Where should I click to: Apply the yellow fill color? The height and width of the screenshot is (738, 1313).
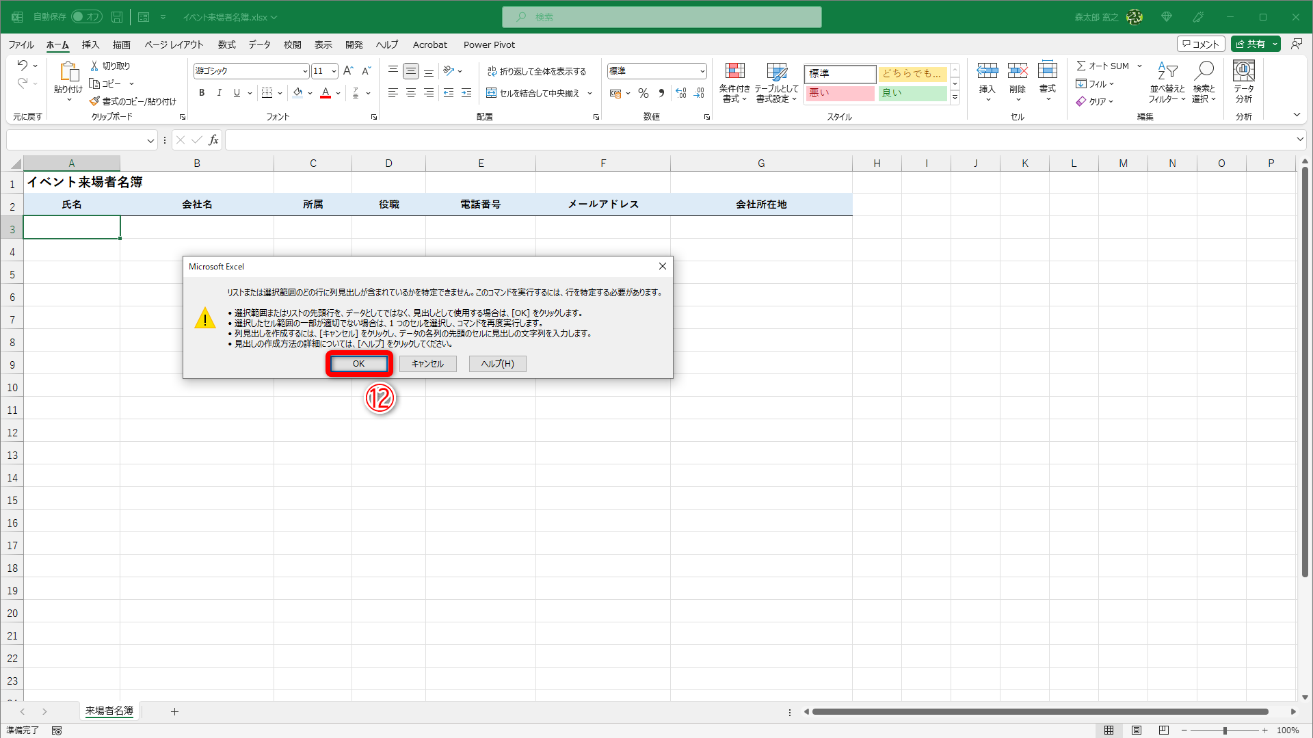tap(297, 93)
